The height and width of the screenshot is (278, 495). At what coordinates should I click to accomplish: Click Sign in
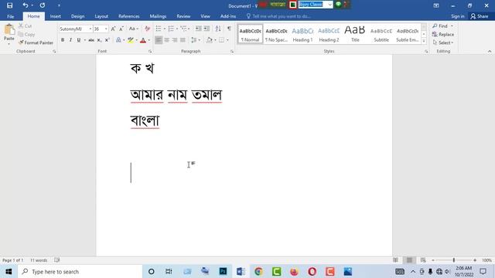coord(457,16)
